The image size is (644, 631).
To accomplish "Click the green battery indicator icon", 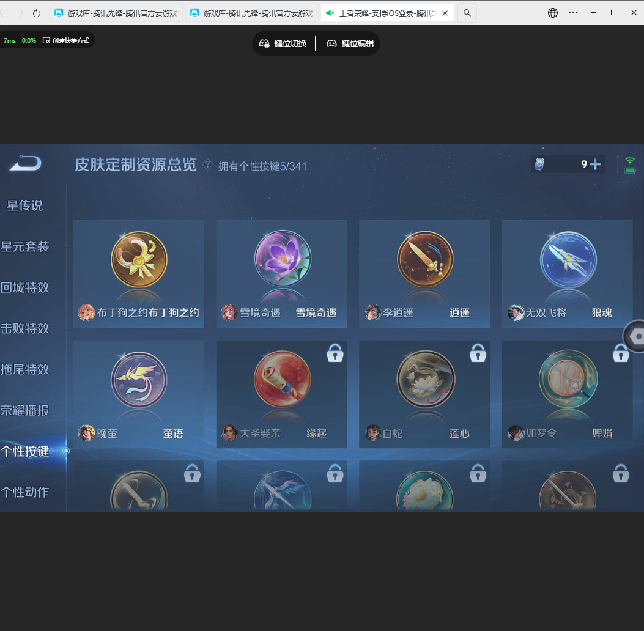I will [629, 169].
